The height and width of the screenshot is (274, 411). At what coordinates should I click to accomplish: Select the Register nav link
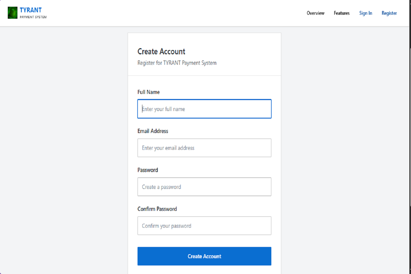click(x=389, y=13)
